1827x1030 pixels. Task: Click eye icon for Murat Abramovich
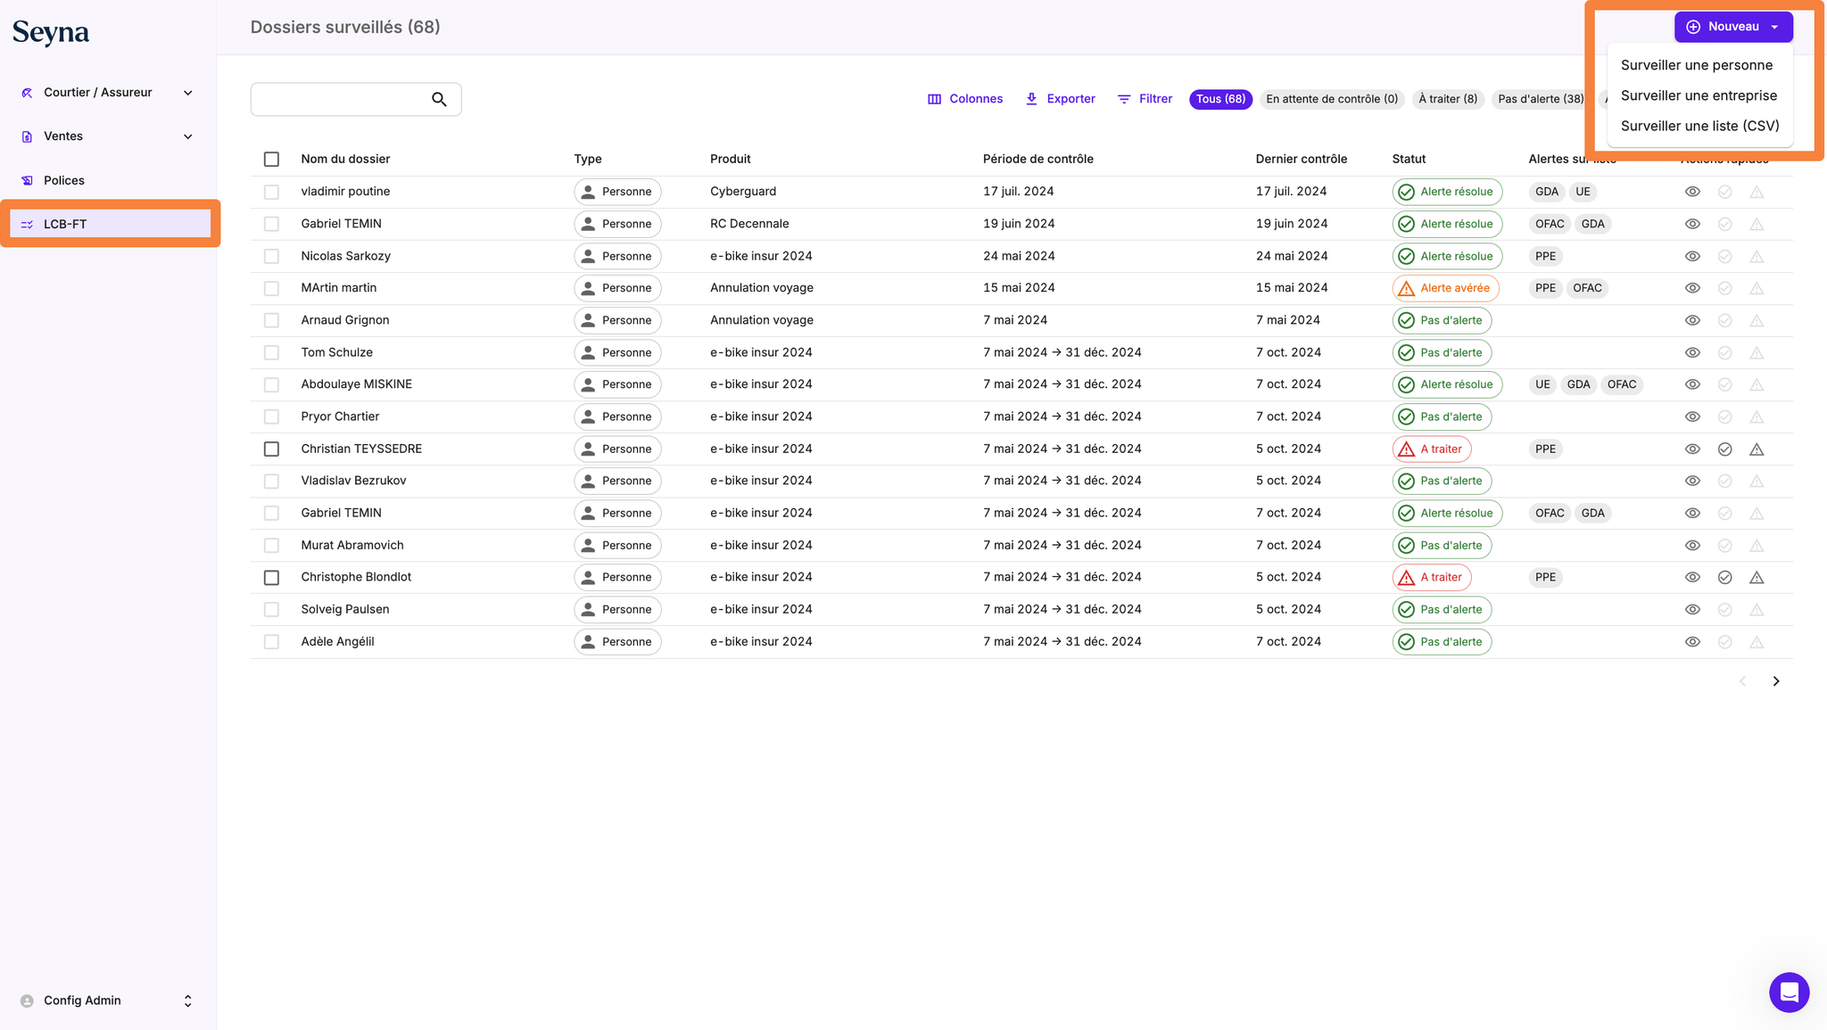[1692, 545]
